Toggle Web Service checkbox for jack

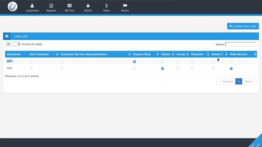(x=231, y=62)
